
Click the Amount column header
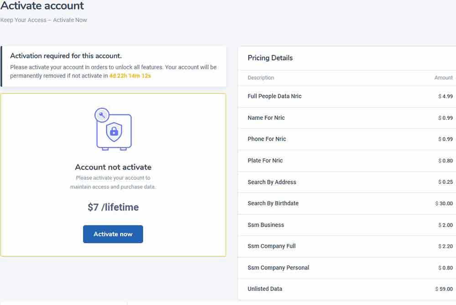(443, 77)
